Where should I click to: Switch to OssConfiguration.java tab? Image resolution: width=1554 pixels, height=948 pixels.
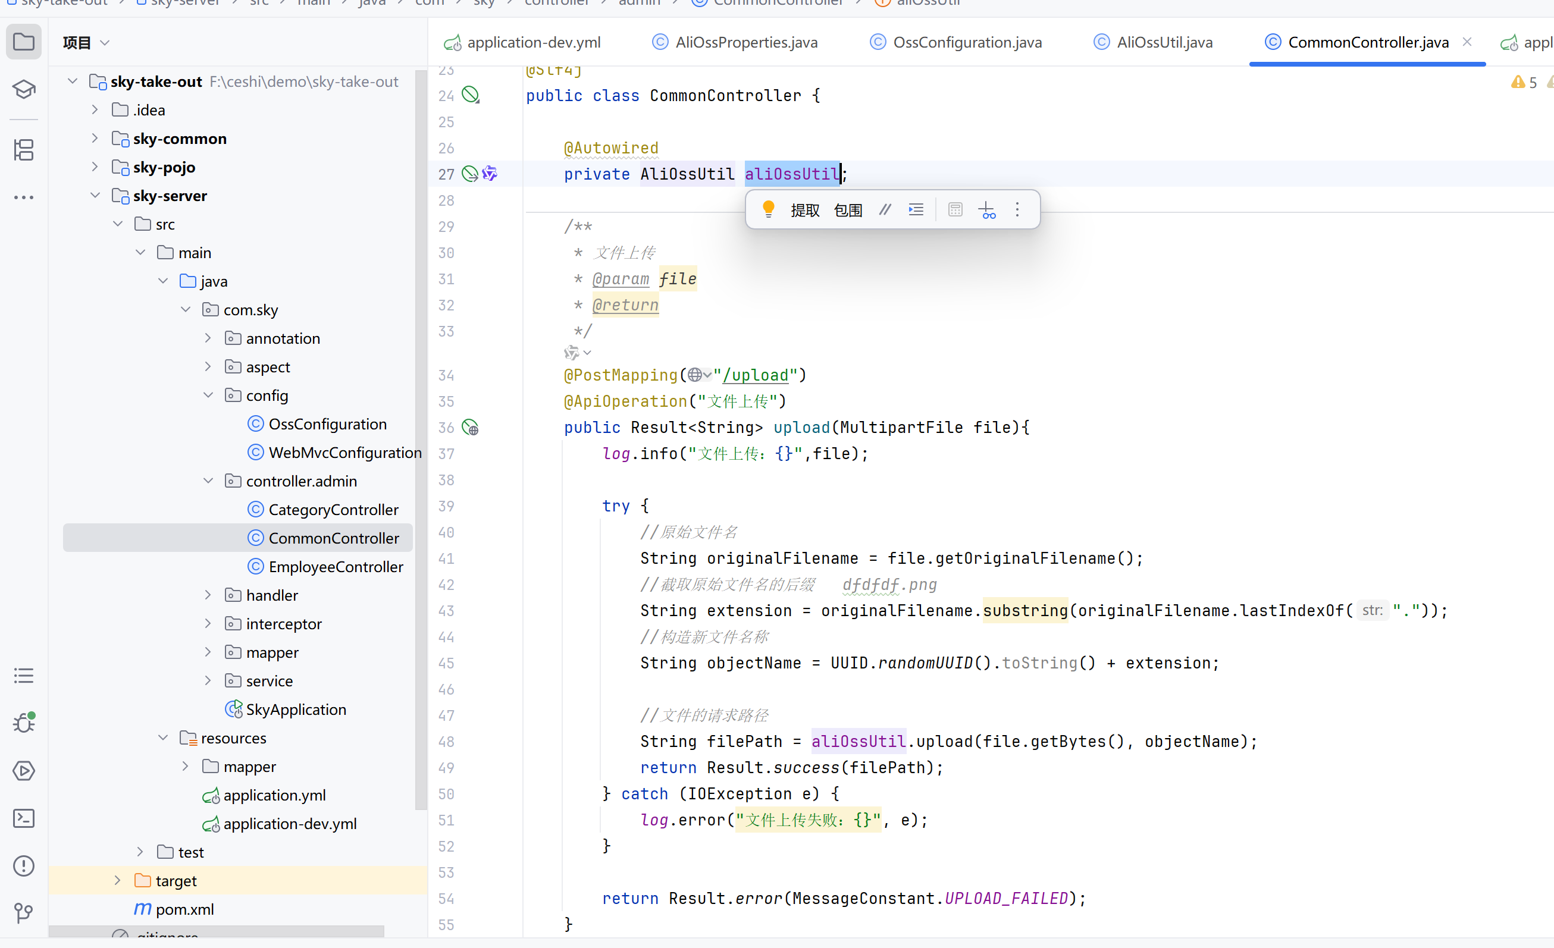955,42
